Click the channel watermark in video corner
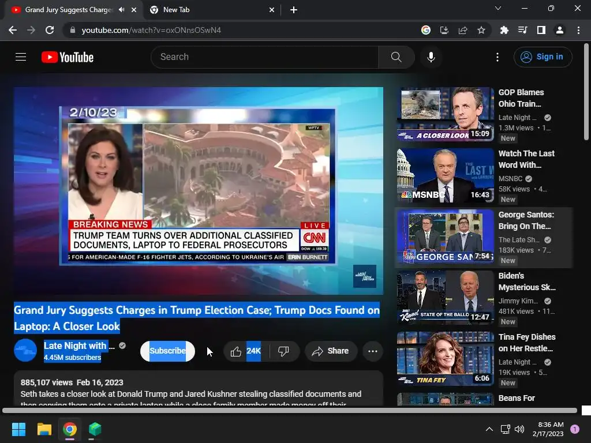Viewport: 591px width, 443px height. pos(365,276)
